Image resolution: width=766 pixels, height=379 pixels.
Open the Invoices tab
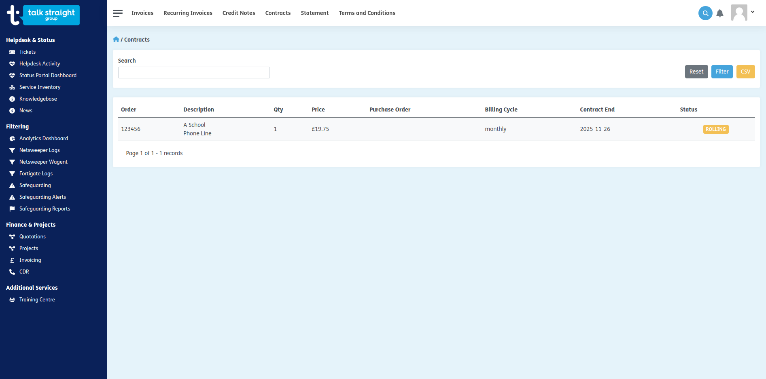click(142, 13)
